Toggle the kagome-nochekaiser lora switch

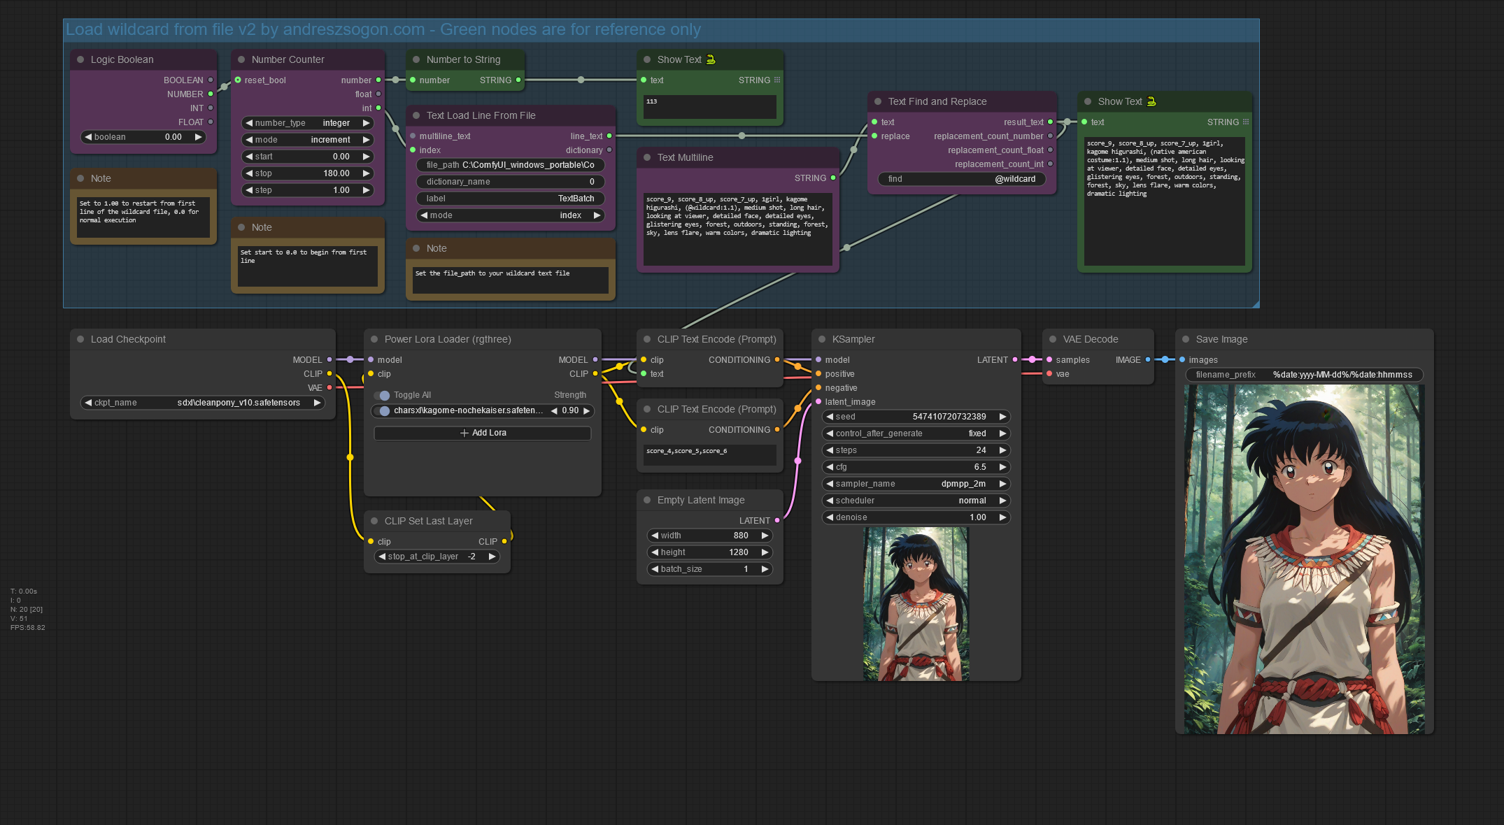pos(383,411)
